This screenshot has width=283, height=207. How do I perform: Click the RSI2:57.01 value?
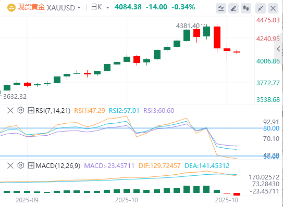coord(124,110)
